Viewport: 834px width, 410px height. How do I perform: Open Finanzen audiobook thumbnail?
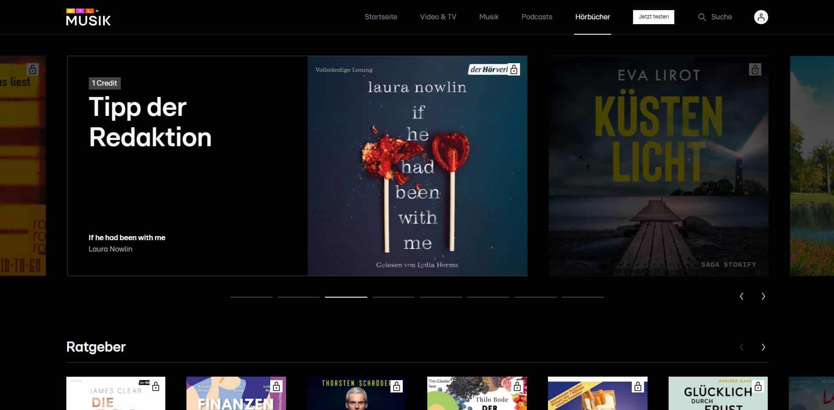[236, 393]
